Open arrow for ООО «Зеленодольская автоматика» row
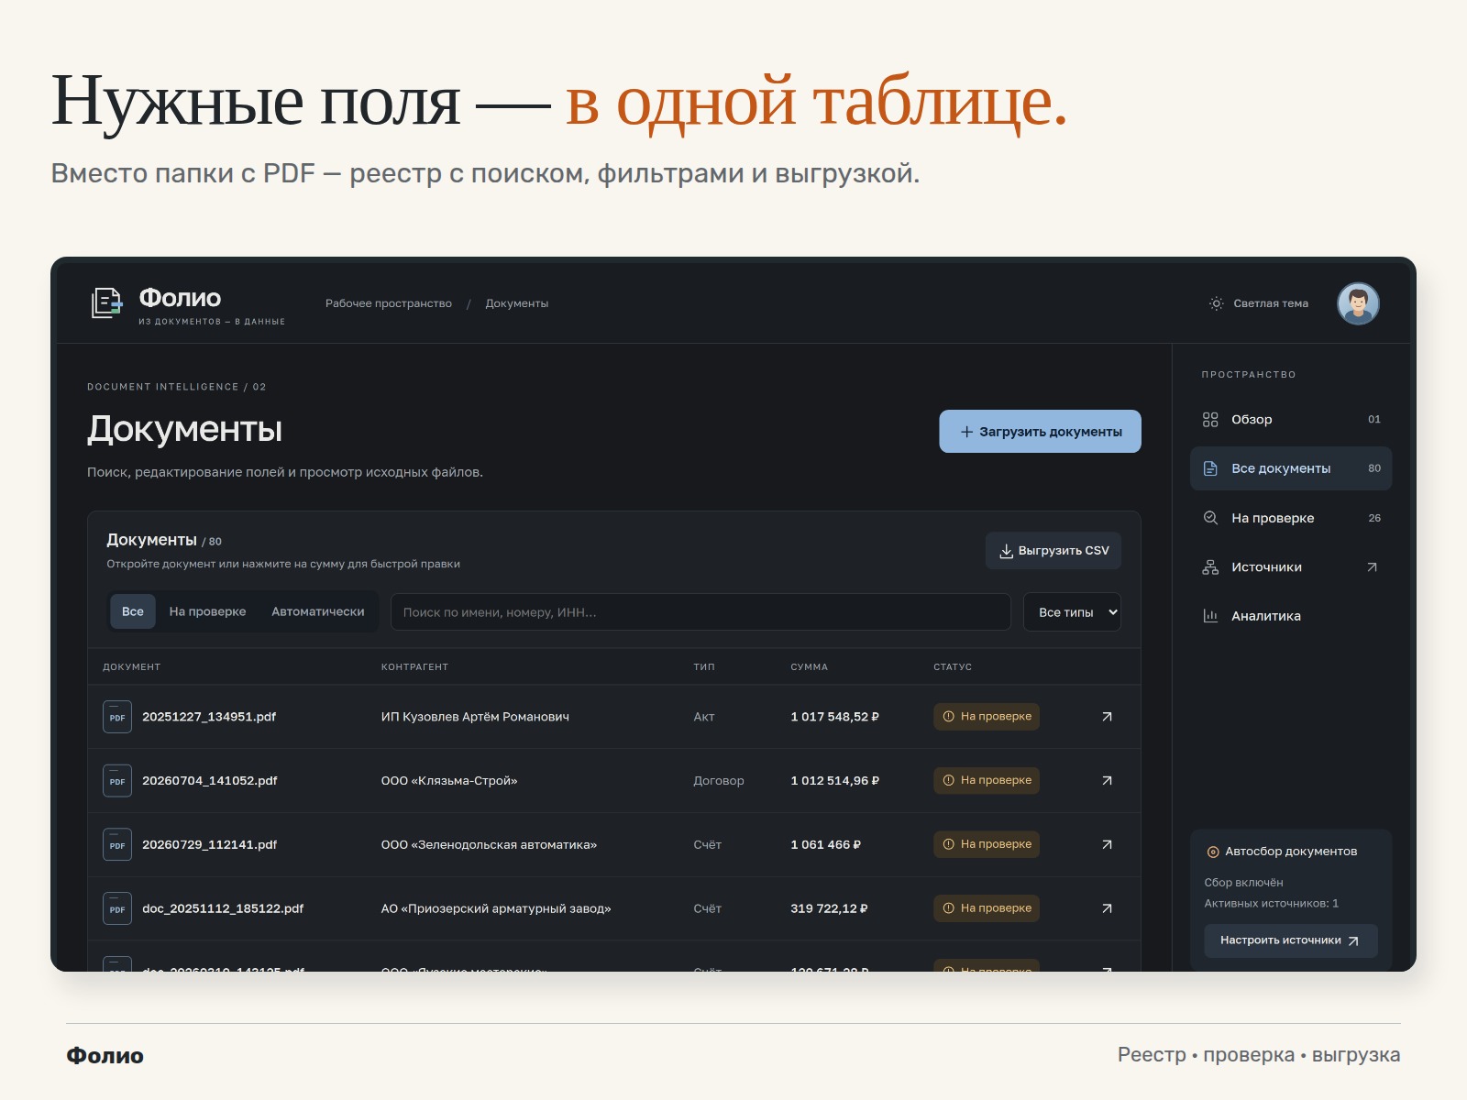1467x1100 pixels. pyautogui.click(x=1107, y=845)
